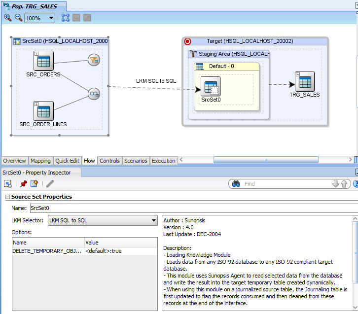Click the join icon in SrcSet0
The width and height of the screenshot is (358, 314).
coord(94,94)
